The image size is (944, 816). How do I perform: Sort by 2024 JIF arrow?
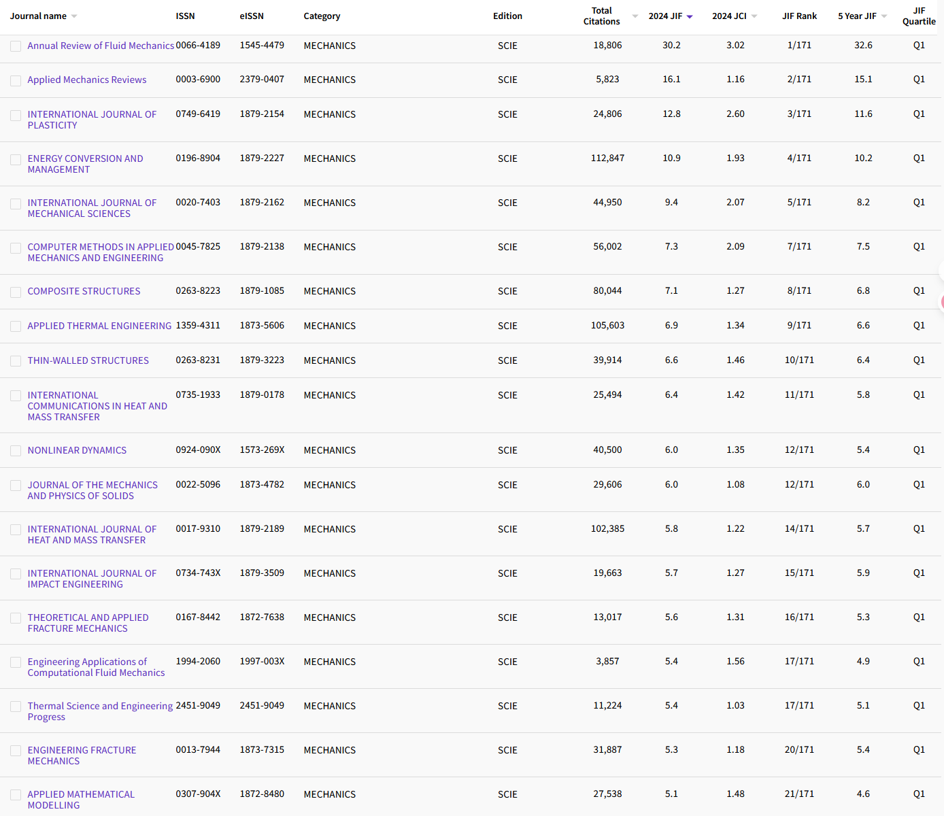tap(690, 17)
